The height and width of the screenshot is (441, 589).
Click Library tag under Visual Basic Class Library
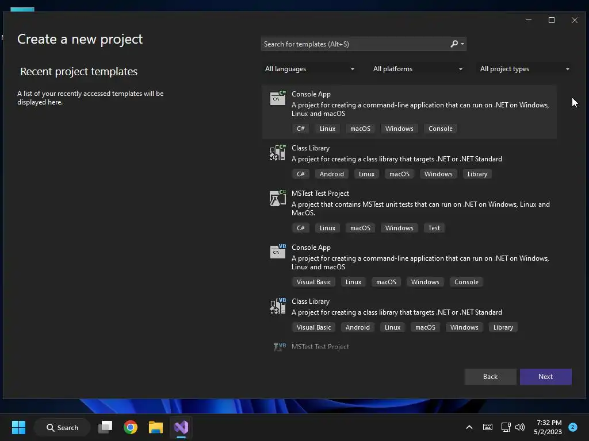pyautogui.click(x=503, y=327)
